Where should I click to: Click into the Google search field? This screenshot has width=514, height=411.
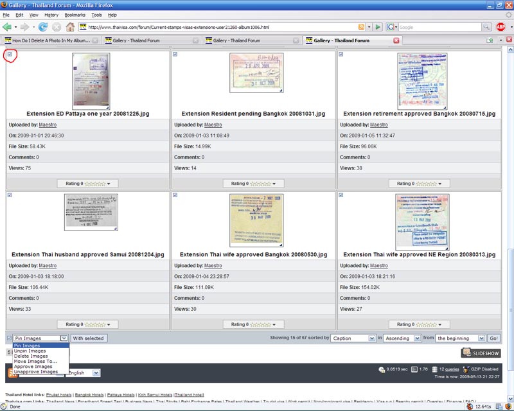click(x=439, y=27)
